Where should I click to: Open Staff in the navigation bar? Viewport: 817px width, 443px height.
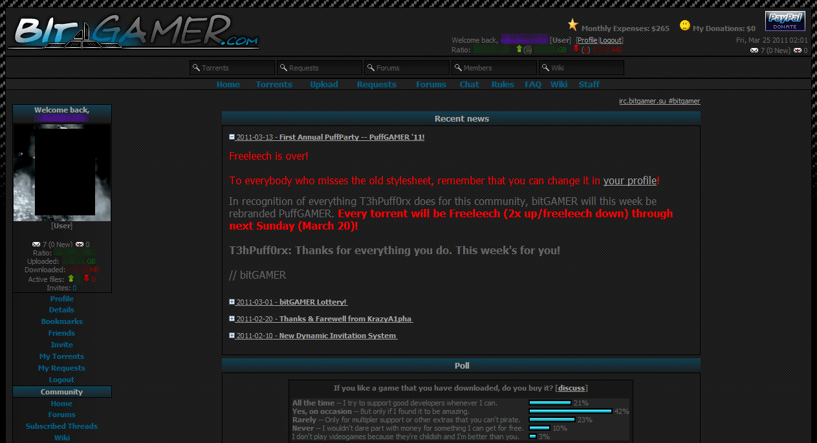(x=589, y=85)
